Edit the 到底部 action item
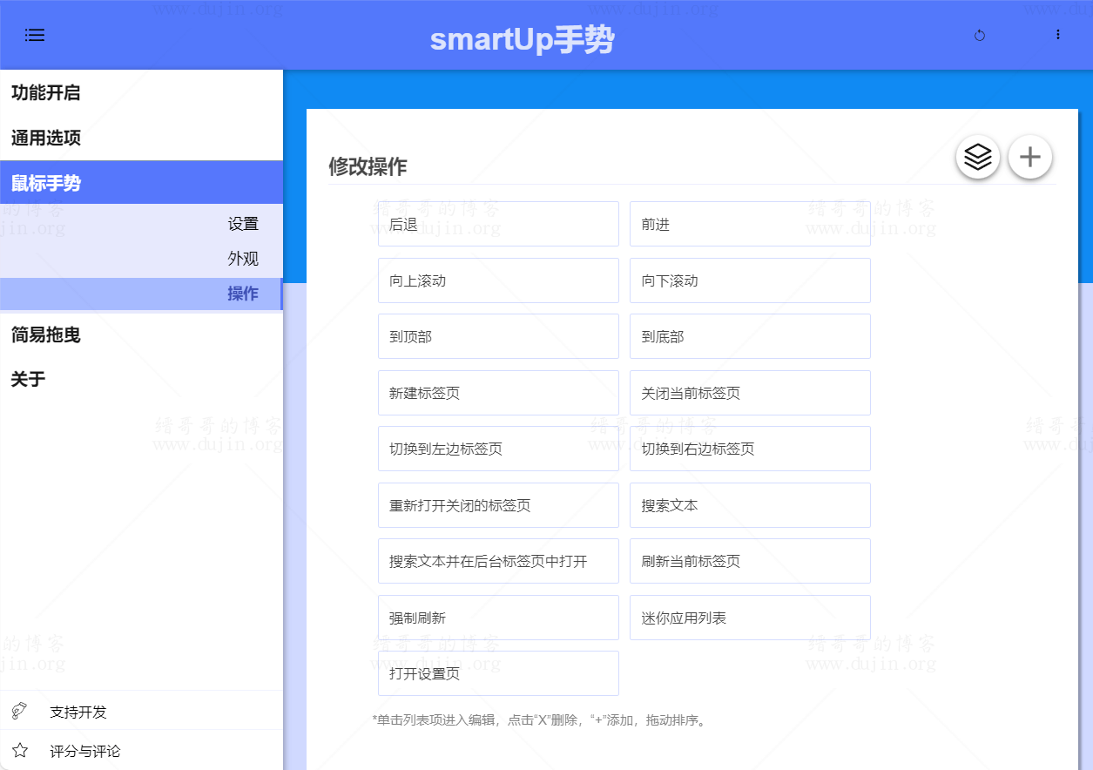The width and height of the screenshot is (1093, 770). (750, 336)
